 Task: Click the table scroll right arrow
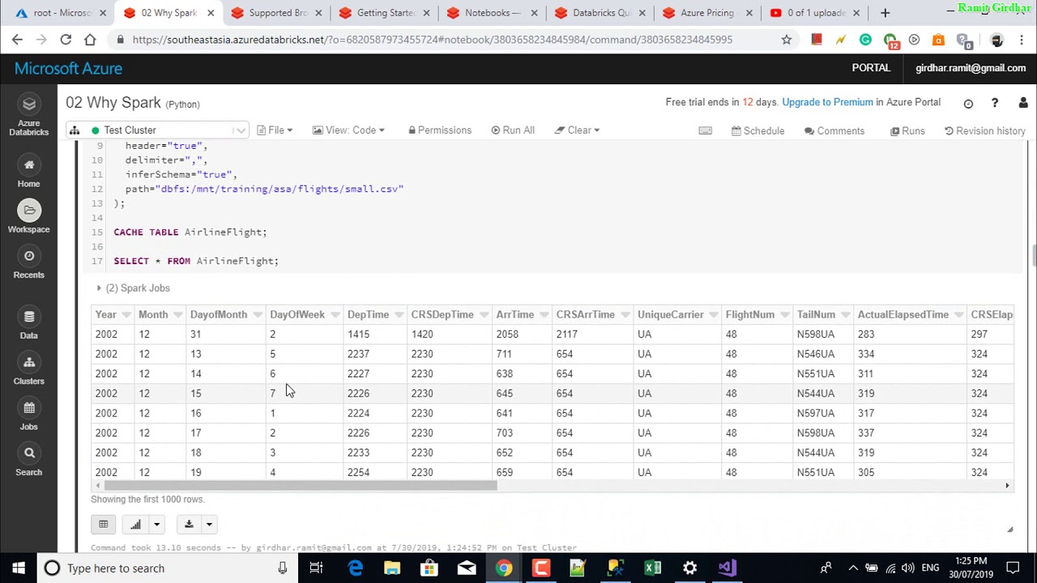1007,486
